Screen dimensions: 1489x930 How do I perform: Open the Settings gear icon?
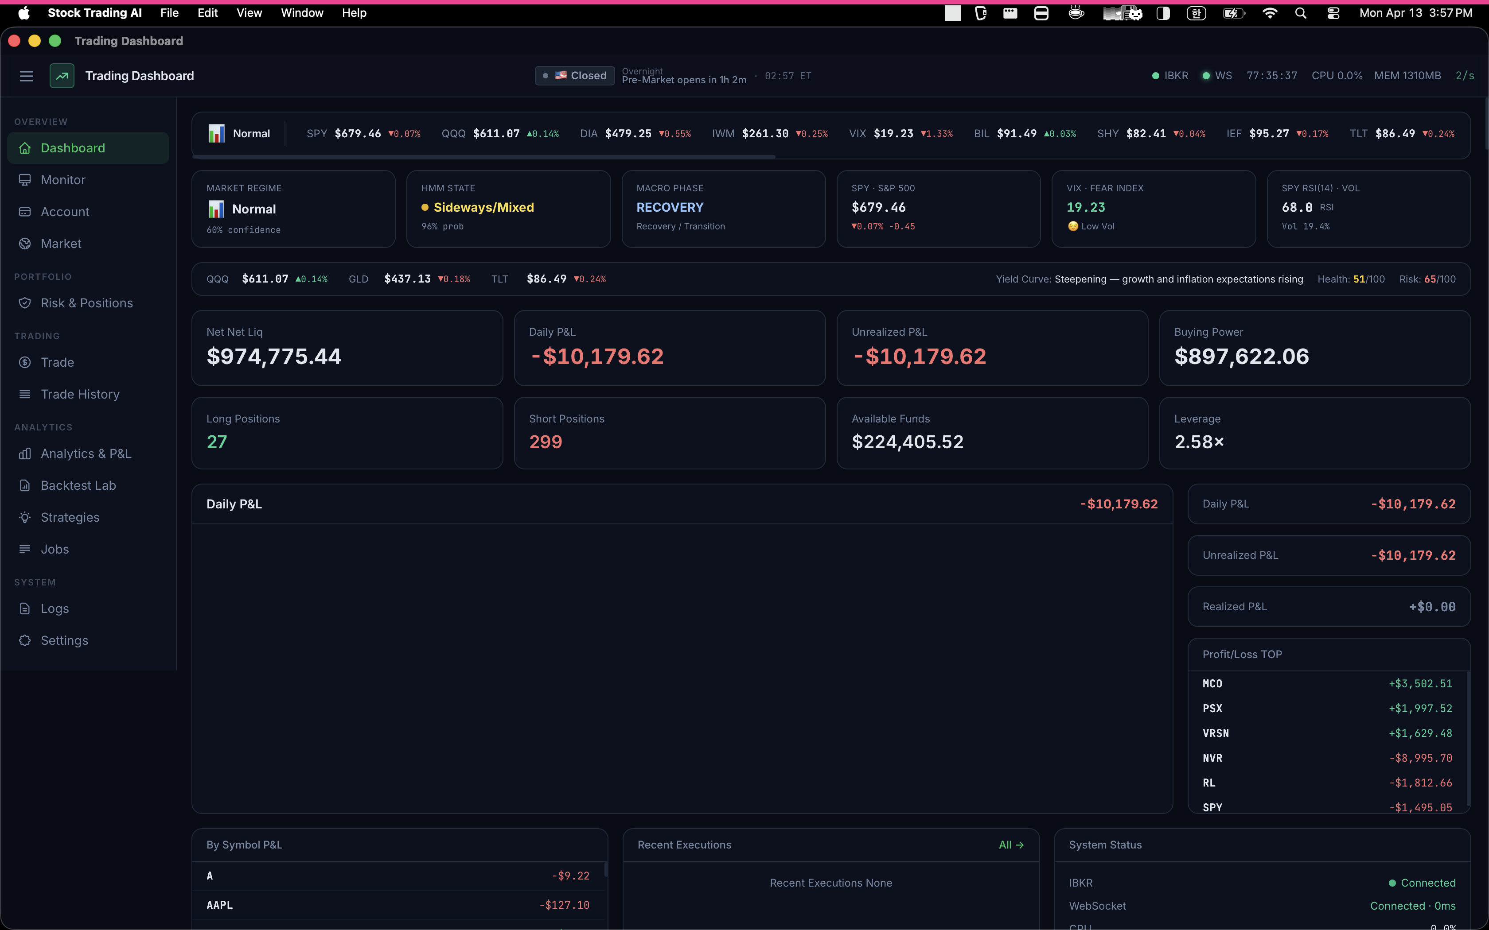click(x=25, y=639)
